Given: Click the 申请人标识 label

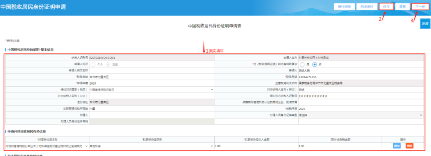Looking at the screenshot, I should click(81, 64).
